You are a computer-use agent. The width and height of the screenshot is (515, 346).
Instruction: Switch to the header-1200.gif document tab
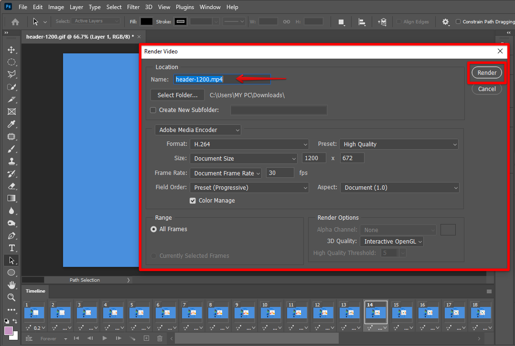(x=80, y=37)
